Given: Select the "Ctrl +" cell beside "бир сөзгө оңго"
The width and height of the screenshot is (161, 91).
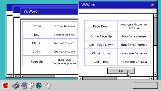Looking at the screenshot, I should point(37,43).
